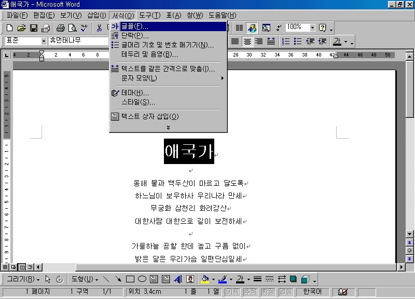Open the zoom percentage dropdown

coord(312,28)
